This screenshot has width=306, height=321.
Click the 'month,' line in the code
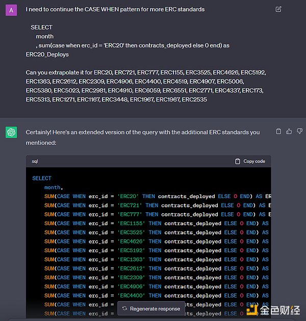coord(53,187)
